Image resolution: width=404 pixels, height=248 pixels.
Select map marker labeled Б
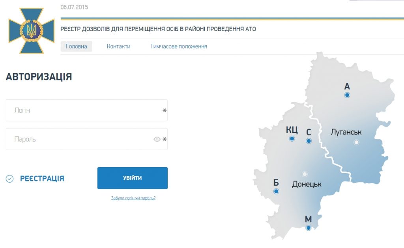tap(276, 192)
